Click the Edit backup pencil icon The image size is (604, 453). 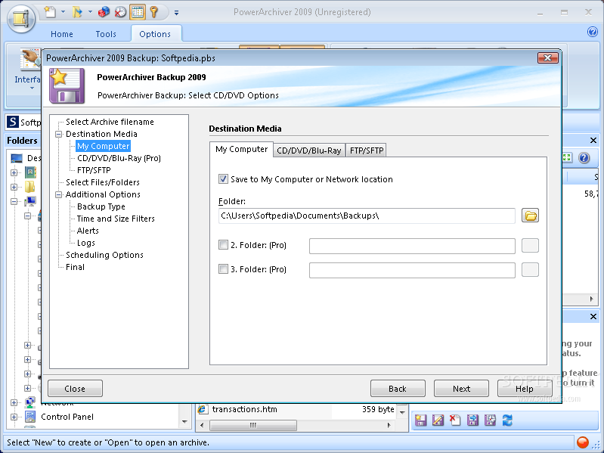tap(438, 420)
